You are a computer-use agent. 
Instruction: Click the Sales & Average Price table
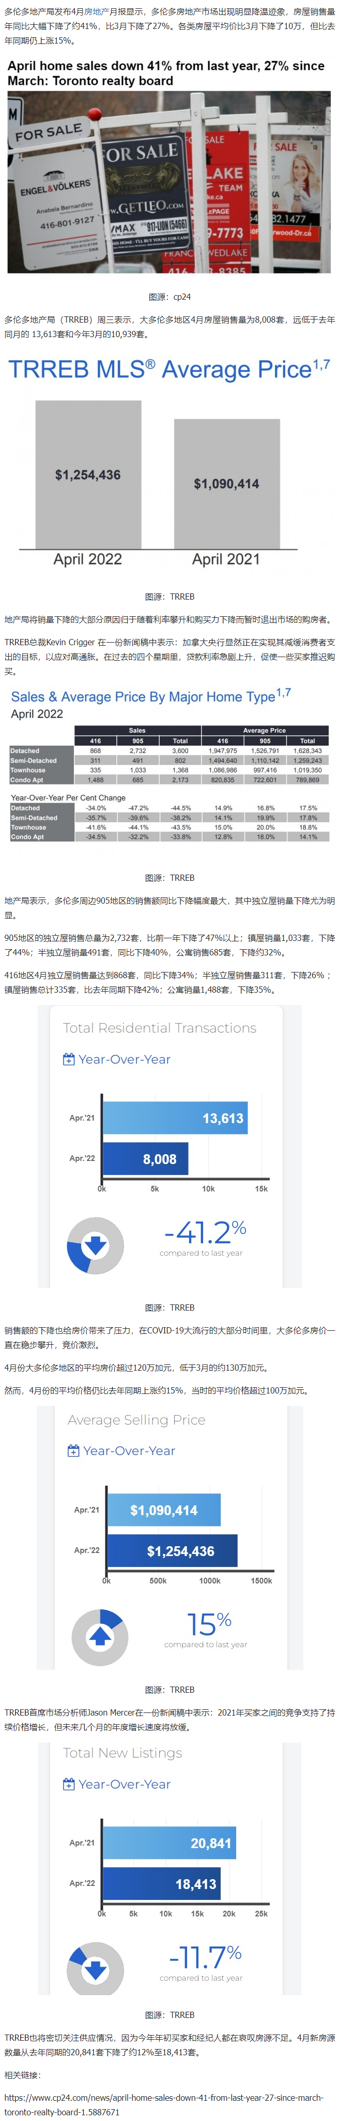click(x=169, y=783)
